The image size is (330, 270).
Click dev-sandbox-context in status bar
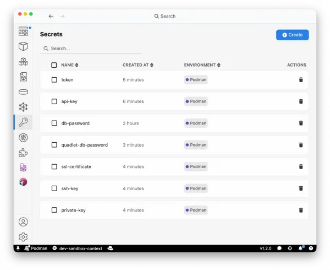[78, 249]
